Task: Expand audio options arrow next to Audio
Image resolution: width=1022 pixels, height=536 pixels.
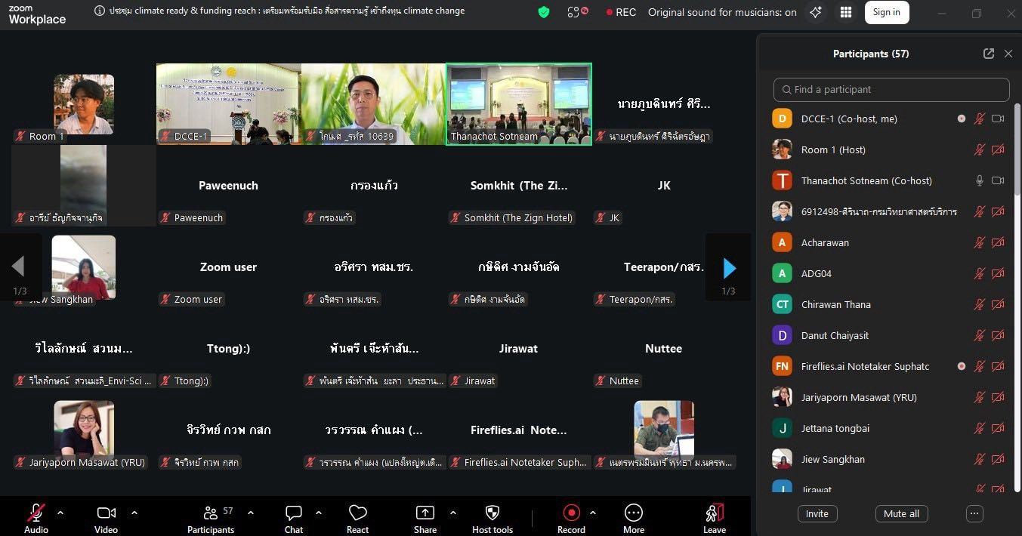Action: [x=60, y=513]
